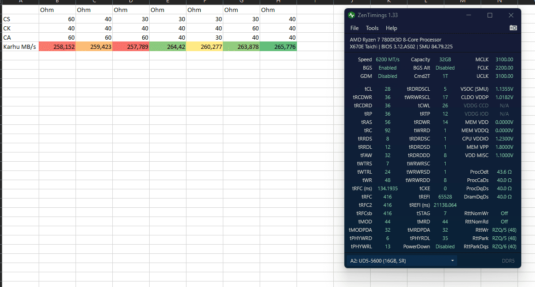Click the RttWr value RZQ/5 (48)

(x=504, y=230)
